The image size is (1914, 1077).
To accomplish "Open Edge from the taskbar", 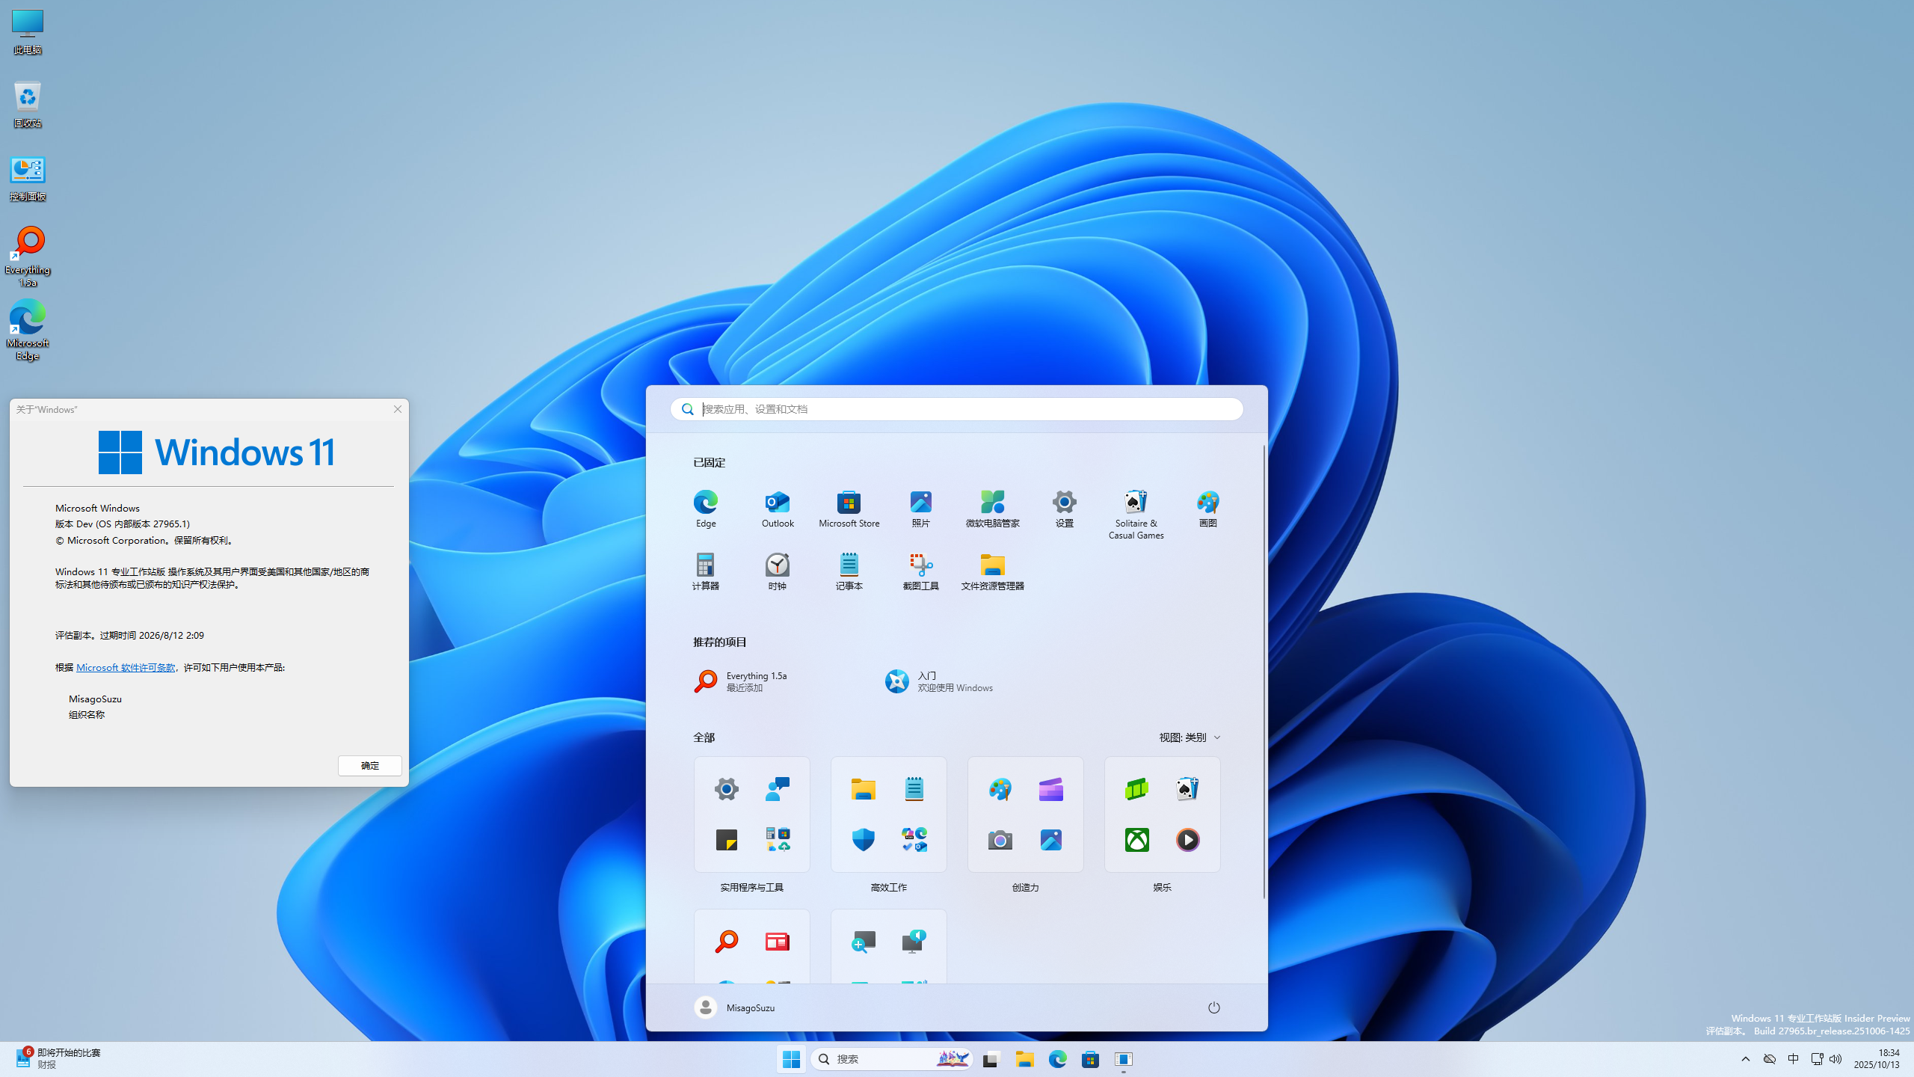I will tap(1057, 1059).
